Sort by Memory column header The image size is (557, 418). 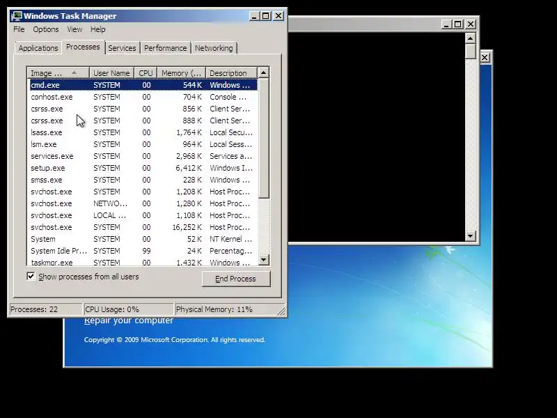pyautogui.click(x=181, y=73)
